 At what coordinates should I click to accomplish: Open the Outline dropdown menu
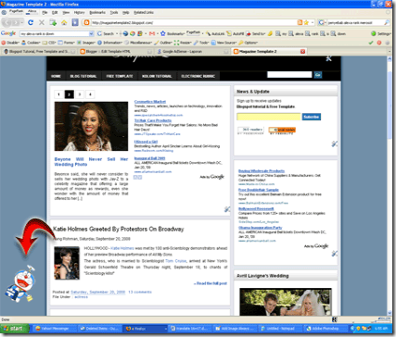163,43
